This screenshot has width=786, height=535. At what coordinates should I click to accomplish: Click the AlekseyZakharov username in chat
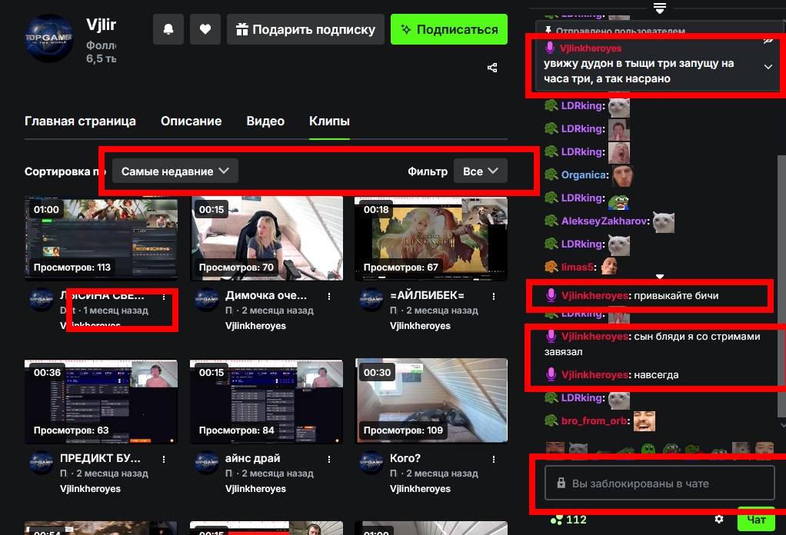click(604, 221)
